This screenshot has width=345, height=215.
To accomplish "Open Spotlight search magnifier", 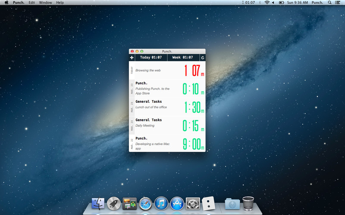I will (x=329, y=3).
